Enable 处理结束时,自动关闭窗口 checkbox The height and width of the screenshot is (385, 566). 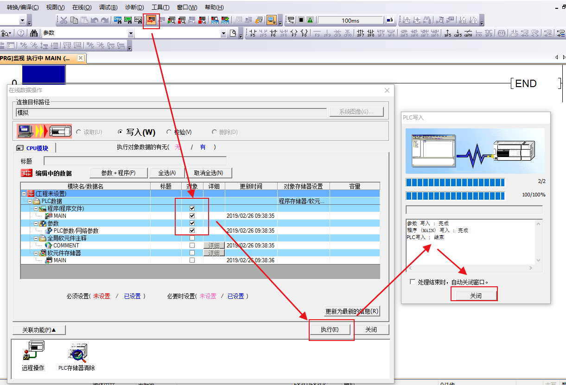tap(413, 282)
